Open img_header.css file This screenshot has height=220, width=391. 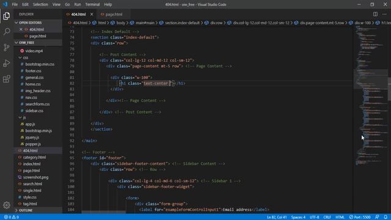pyautogui.click(x=38, y=91)
